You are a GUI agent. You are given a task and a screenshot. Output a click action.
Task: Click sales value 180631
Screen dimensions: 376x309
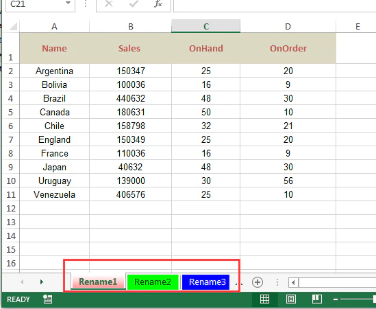tap(130, 112)
